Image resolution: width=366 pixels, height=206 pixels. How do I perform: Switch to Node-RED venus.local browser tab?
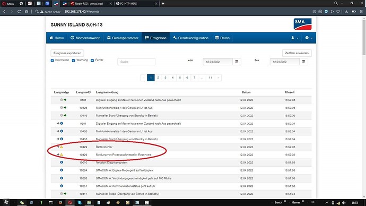(x=91, y=4)
